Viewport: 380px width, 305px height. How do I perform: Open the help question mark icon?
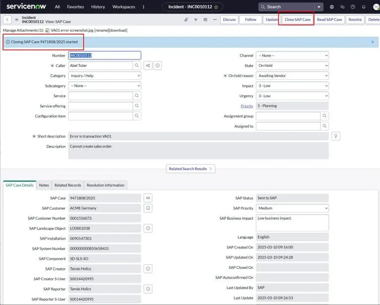click(x=353, y=7)
